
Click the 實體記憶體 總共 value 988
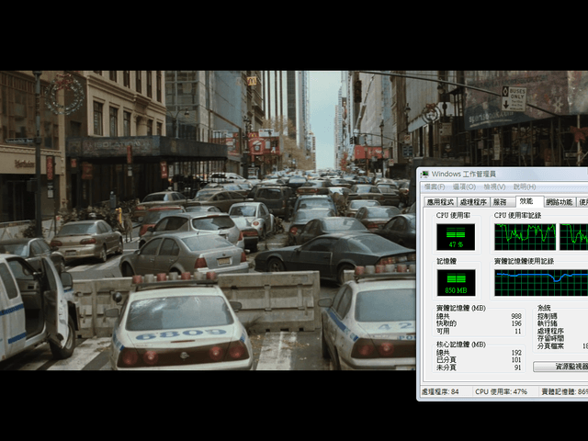click(x=516, y=316)
